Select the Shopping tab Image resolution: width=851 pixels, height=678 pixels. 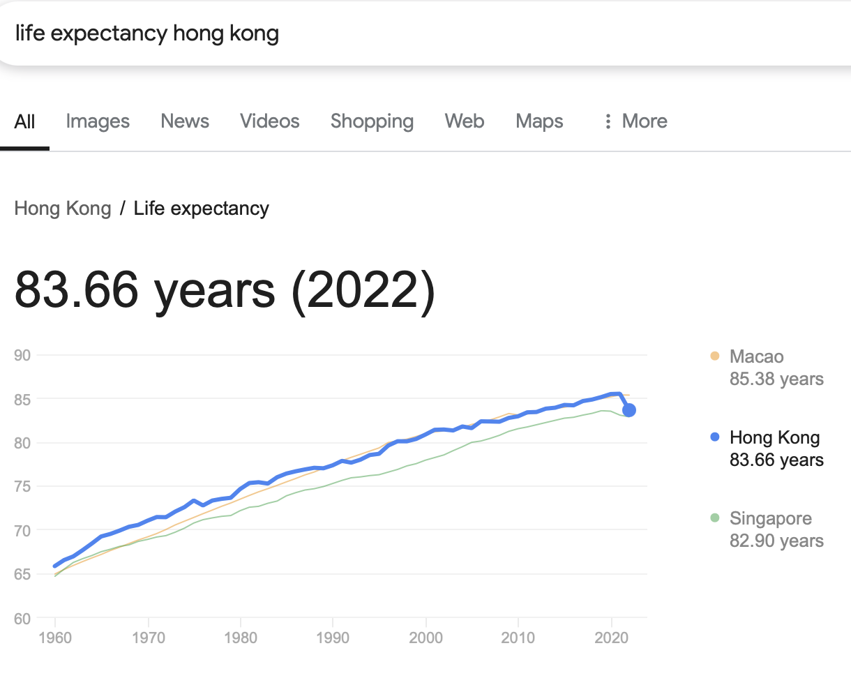[372, 121]
